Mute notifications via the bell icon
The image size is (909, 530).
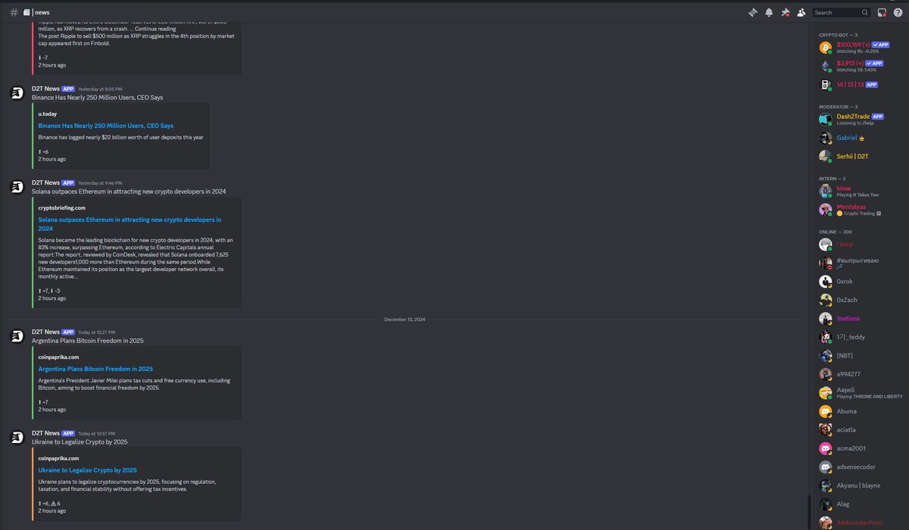(x=768, y=12)
